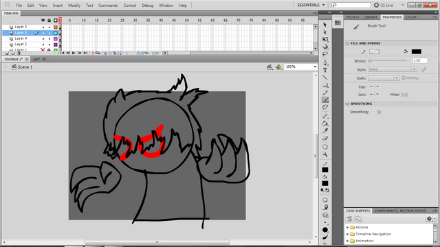Switch to the Color tab
Image resolution: width=440 pixels, height=247 pixels.
[411, 17]
